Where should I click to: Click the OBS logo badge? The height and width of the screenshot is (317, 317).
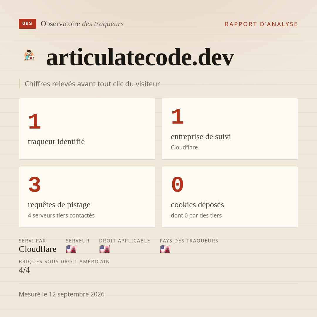click(28, 24)
